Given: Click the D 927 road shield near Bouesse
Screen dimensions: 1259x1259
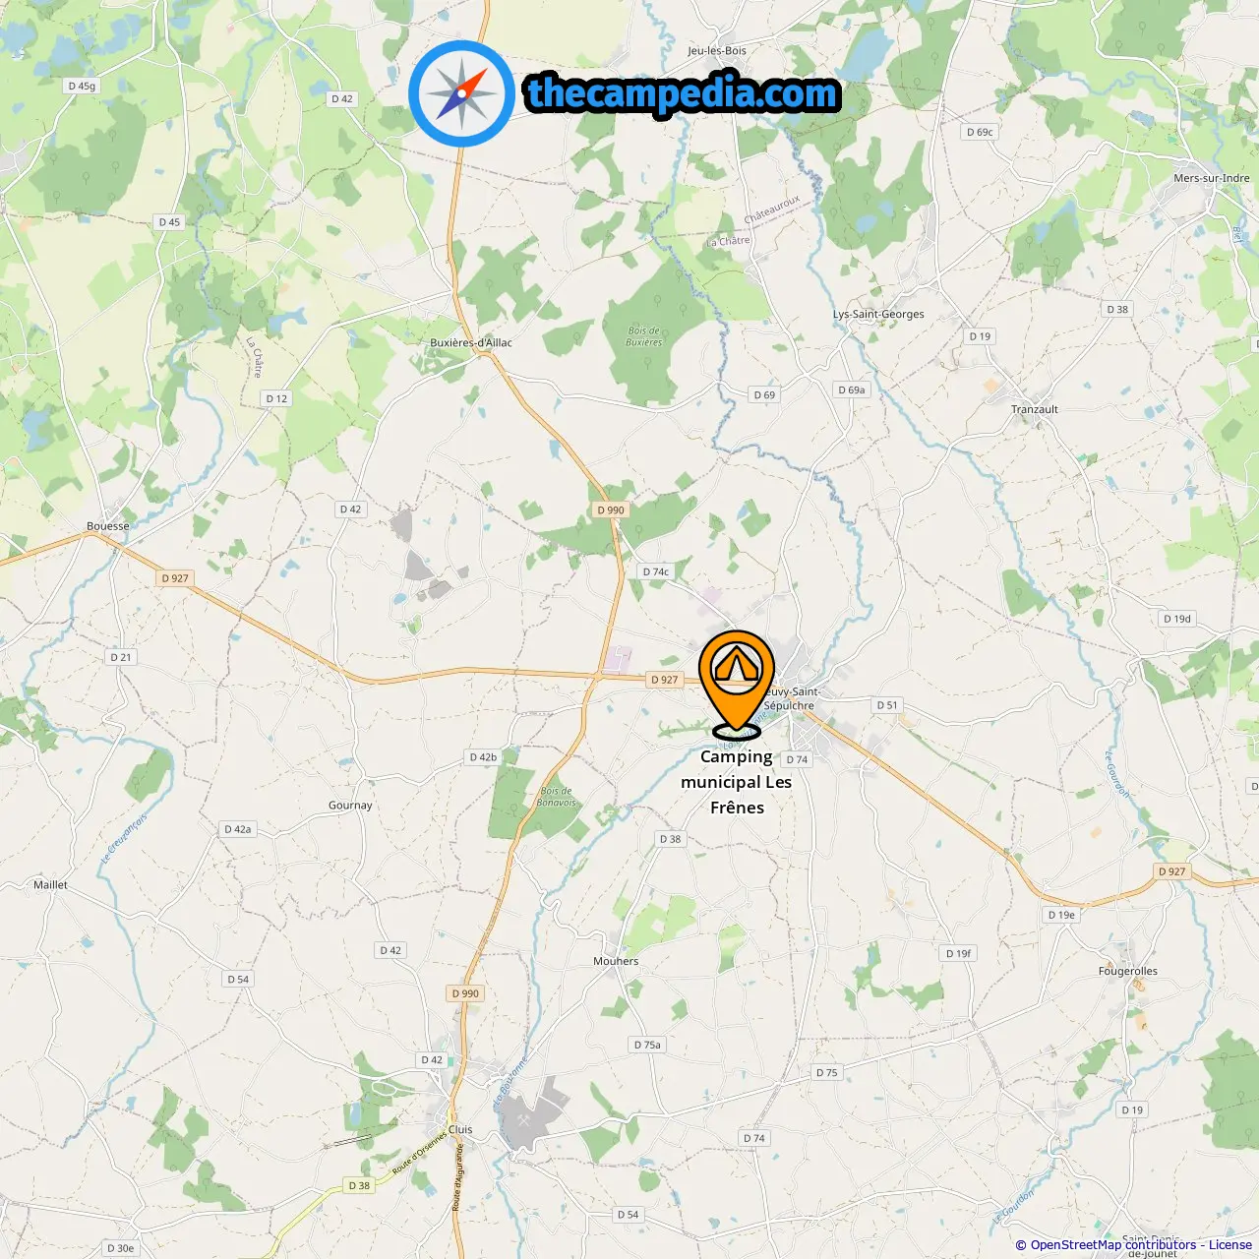Looking at the screenshot, I should [175, 578].
